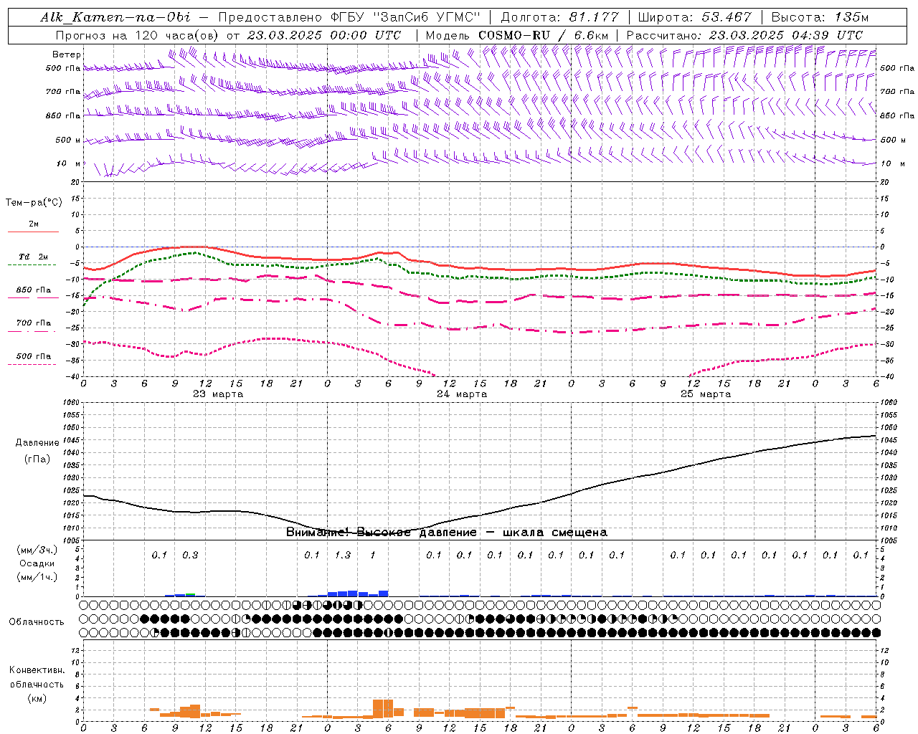Click the (мм/1ч.) units label
The height and width of the screenshot is (734, 918).
pyautogui.click(x=37, y=578)
